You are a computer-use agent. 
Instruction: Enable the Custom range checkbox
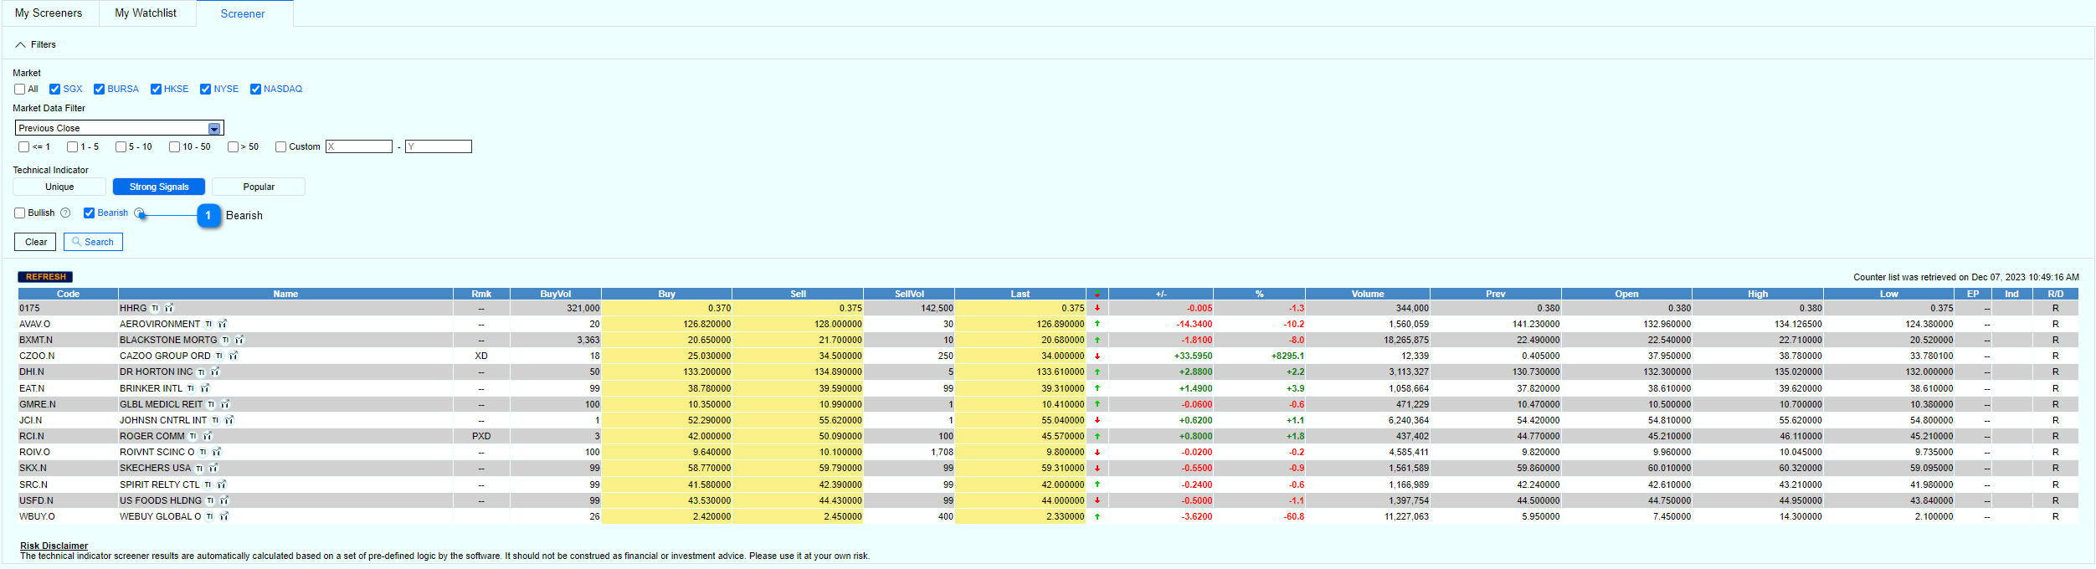tap(280, 146)
